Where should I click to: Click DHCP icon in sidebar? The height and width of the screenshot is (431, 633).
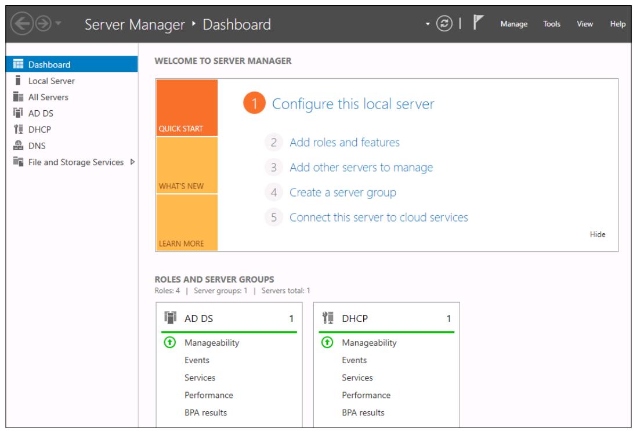pos(18,129)
